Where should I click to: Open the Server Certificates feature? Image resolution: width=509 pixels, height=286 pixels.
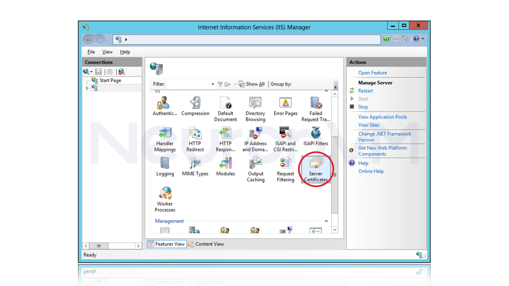coord(315,169)
